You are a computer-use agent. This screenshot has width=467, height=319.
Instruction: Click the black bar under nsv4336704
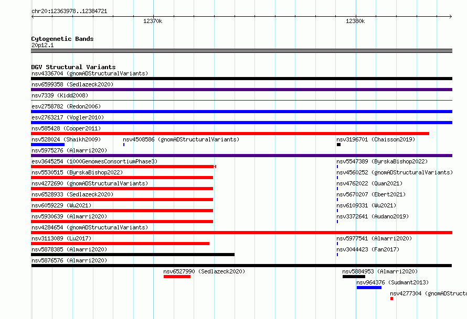(241, 79)
